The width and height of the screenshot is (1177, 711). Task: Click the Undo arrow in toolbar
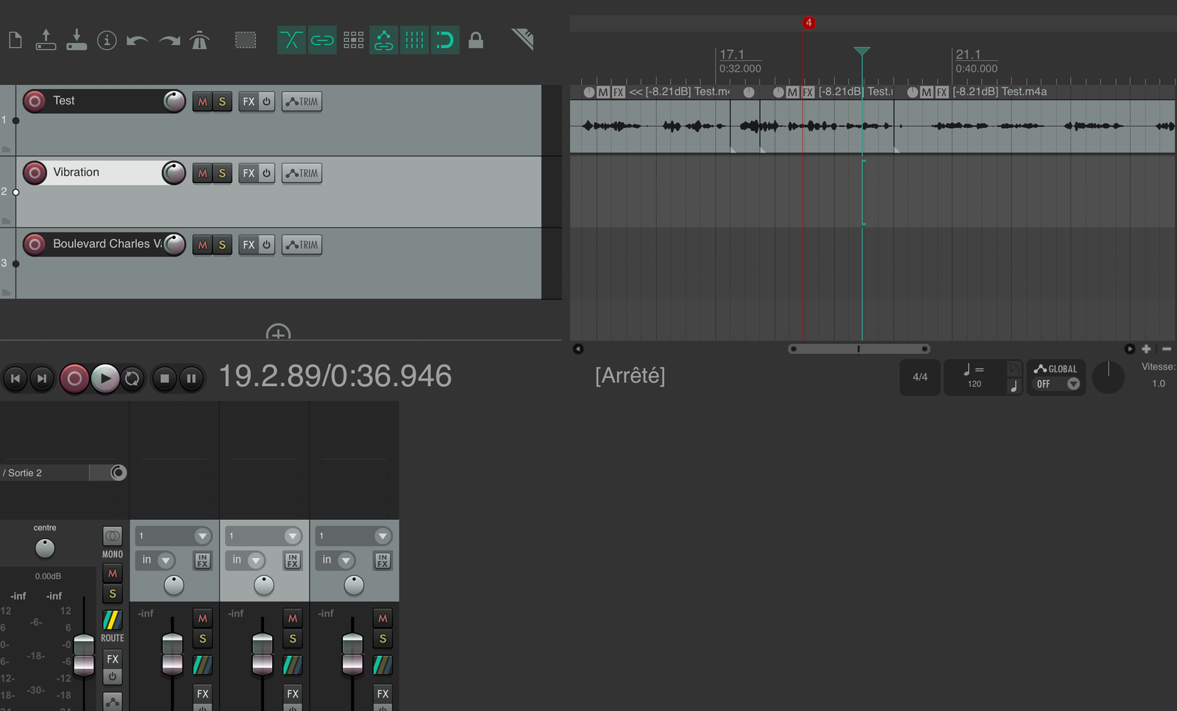[137, 40]
